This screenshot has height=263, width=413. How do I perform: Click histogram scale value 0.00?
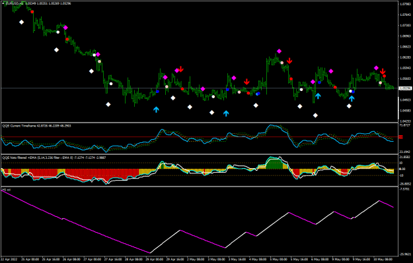tap(403, 169)
